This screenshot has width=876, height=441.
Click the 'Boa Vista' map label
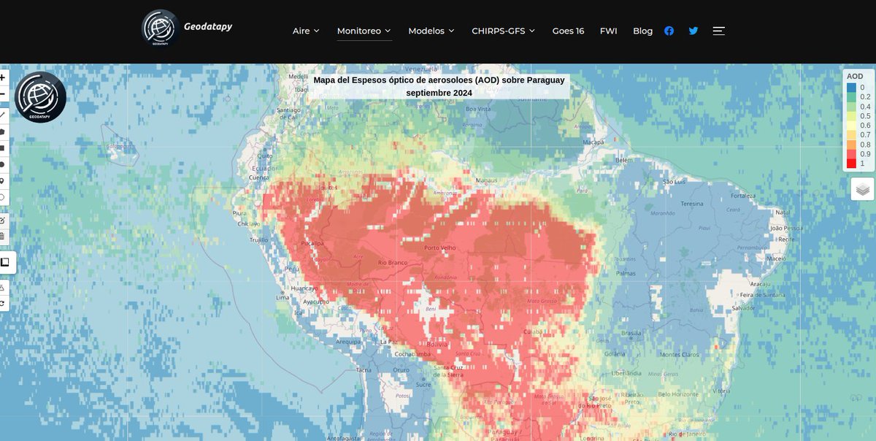(x=477, y=109)
